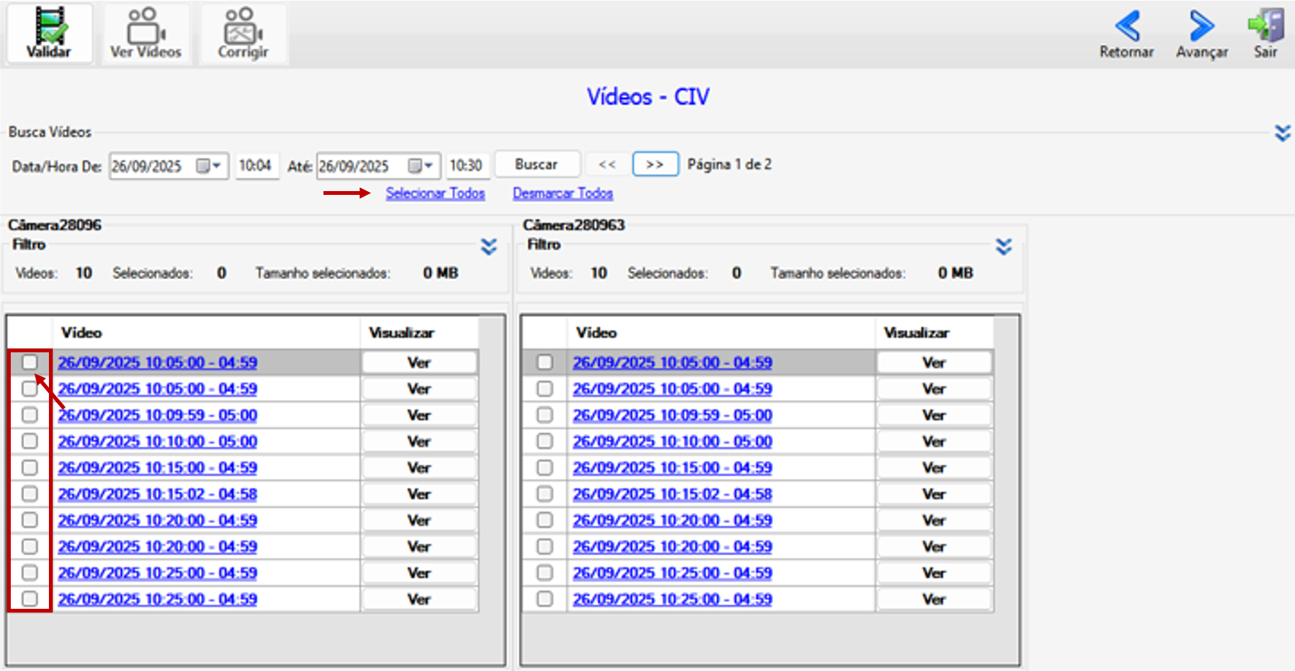The height and width of the screenshot is (671, 1295).
Task: Collapse the Busca Vídeos section chevron
Action: click(1282, 133)
